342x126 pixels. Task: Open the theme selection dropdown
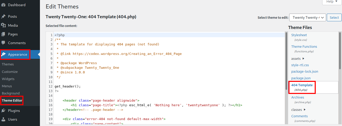(x=307, y=17)
